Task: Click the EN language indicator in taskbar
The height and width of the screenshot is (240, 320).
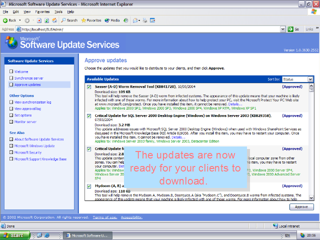Action: point(287,235)
